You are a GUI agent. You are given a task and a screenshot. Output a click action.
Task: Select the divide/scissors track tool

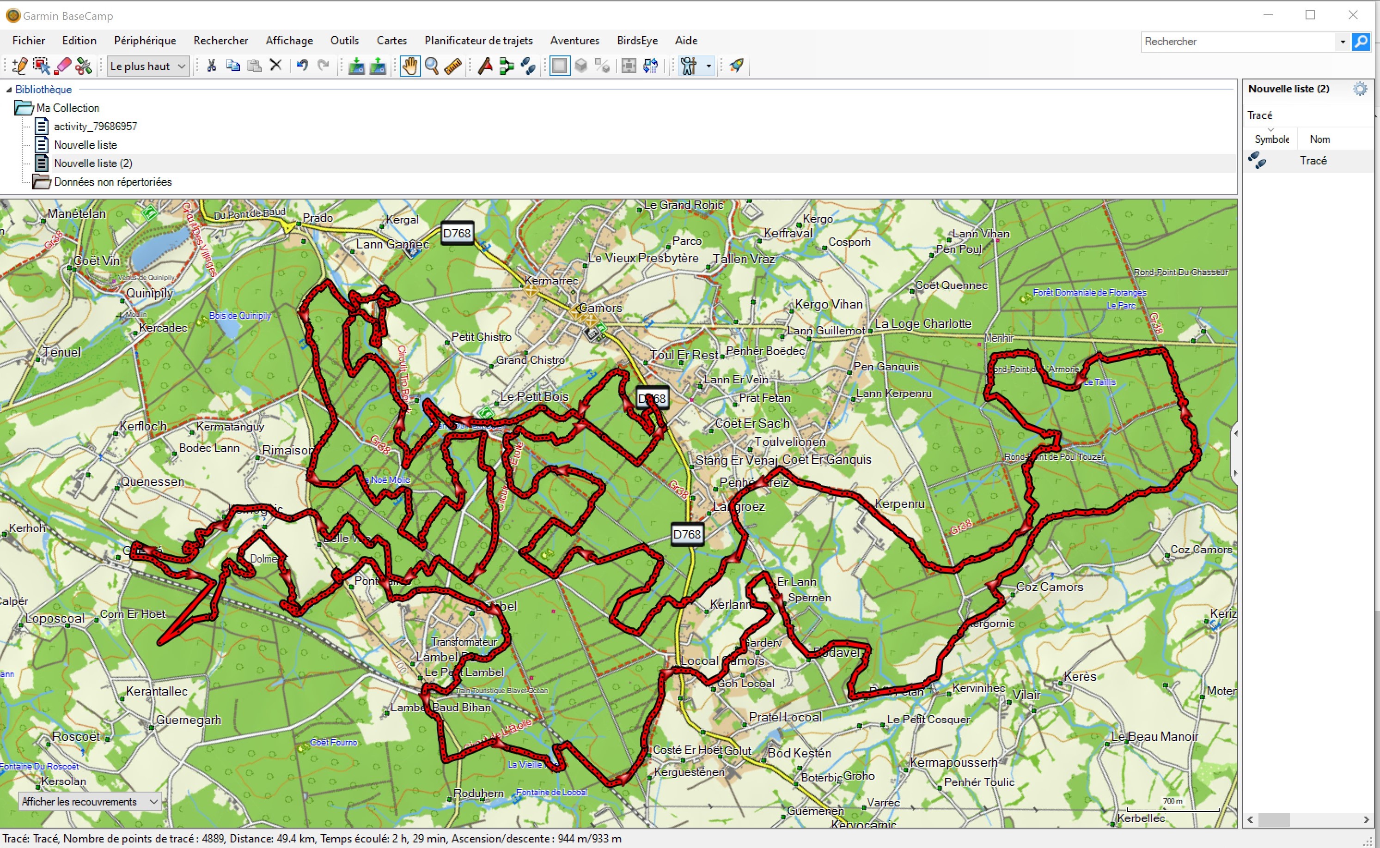84,66
